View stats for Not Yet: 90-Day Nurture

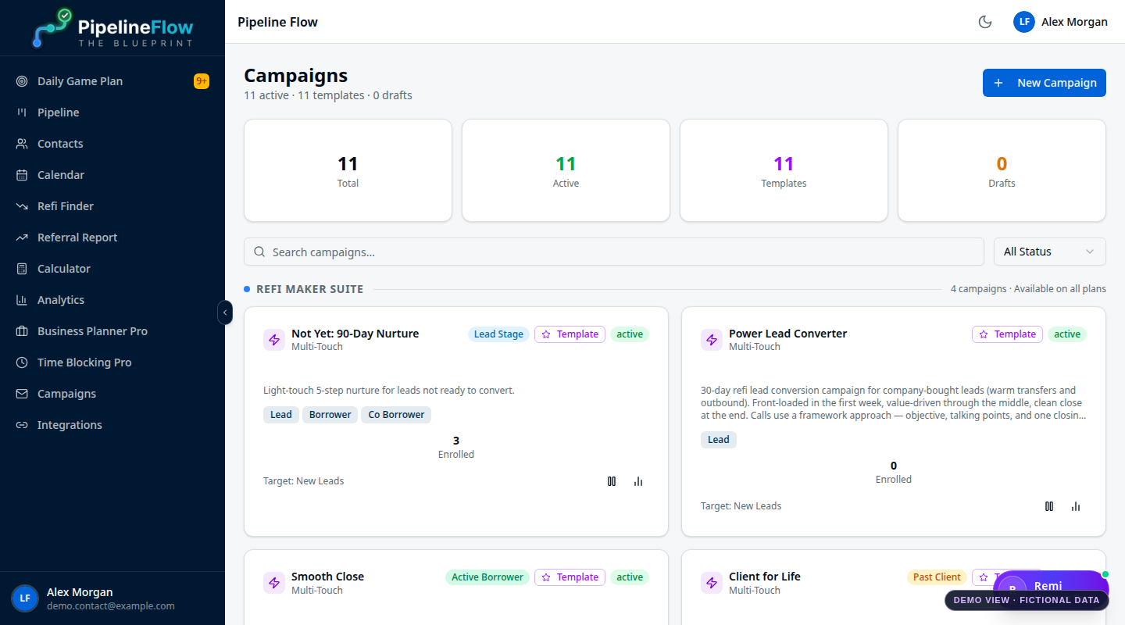638,481
